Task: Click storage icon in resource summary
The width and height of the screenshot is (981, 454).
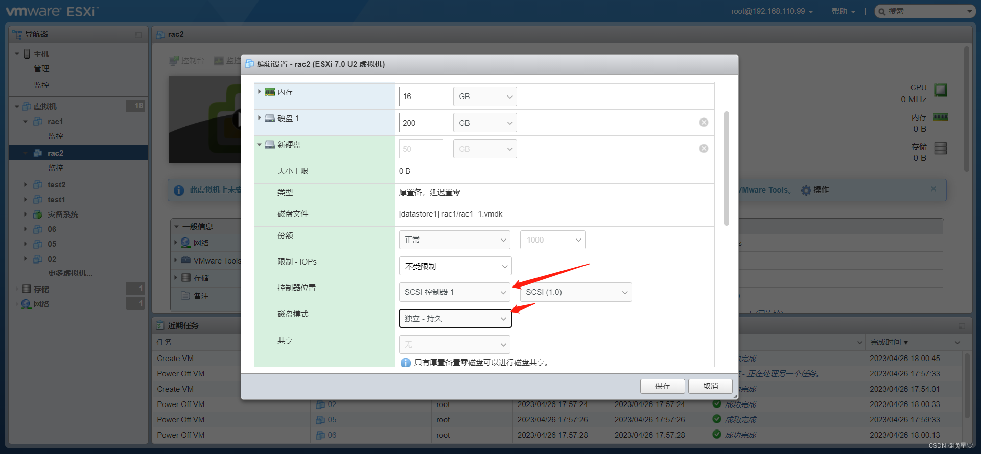Action: (x=941, y=148)
